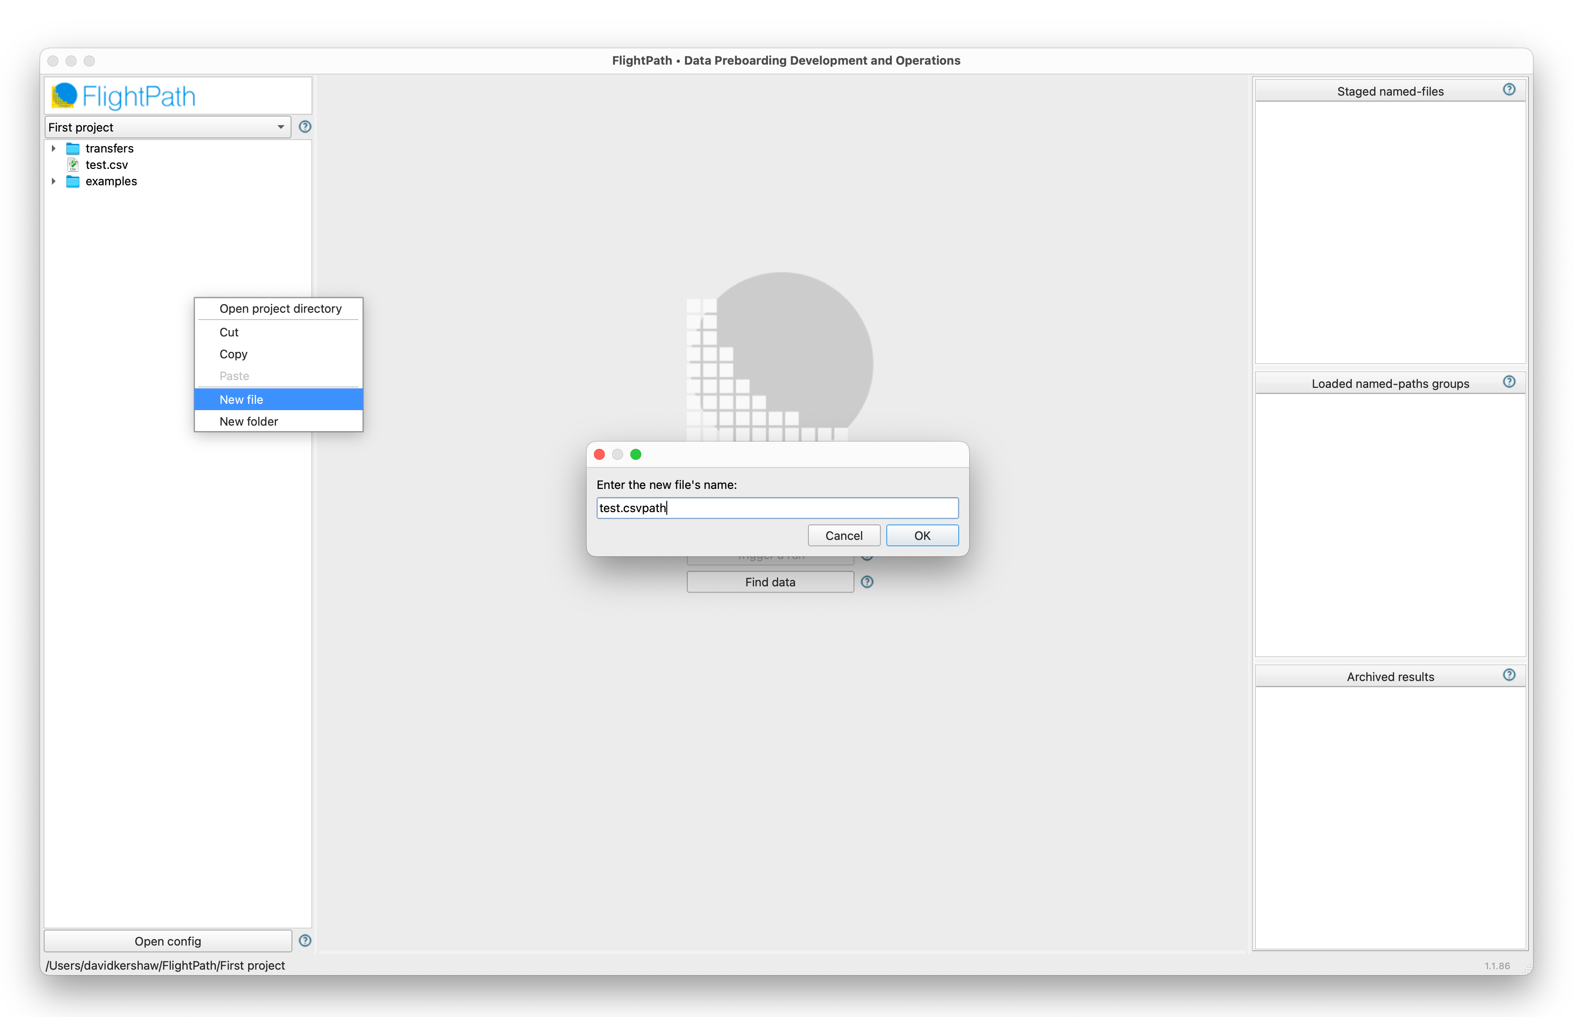
Task: Expand the transfers folder tree arrow
Action: (x=53, y=148)
